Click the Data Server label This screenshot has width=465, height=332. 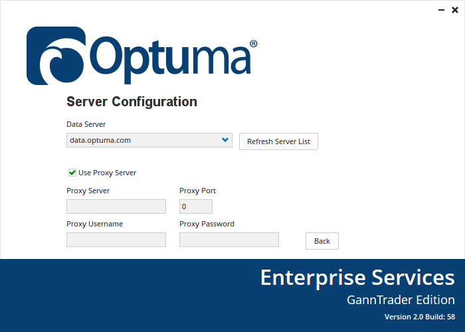(x=86, y=124)
